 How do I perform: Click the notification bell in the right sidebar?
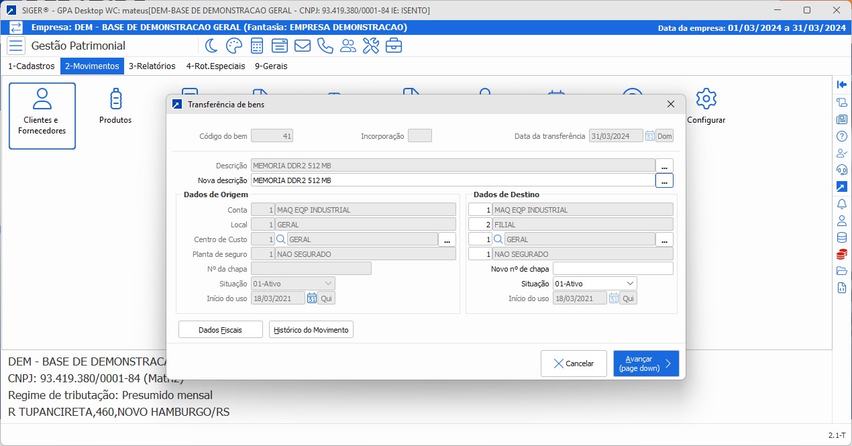click(x=842, y=204)
